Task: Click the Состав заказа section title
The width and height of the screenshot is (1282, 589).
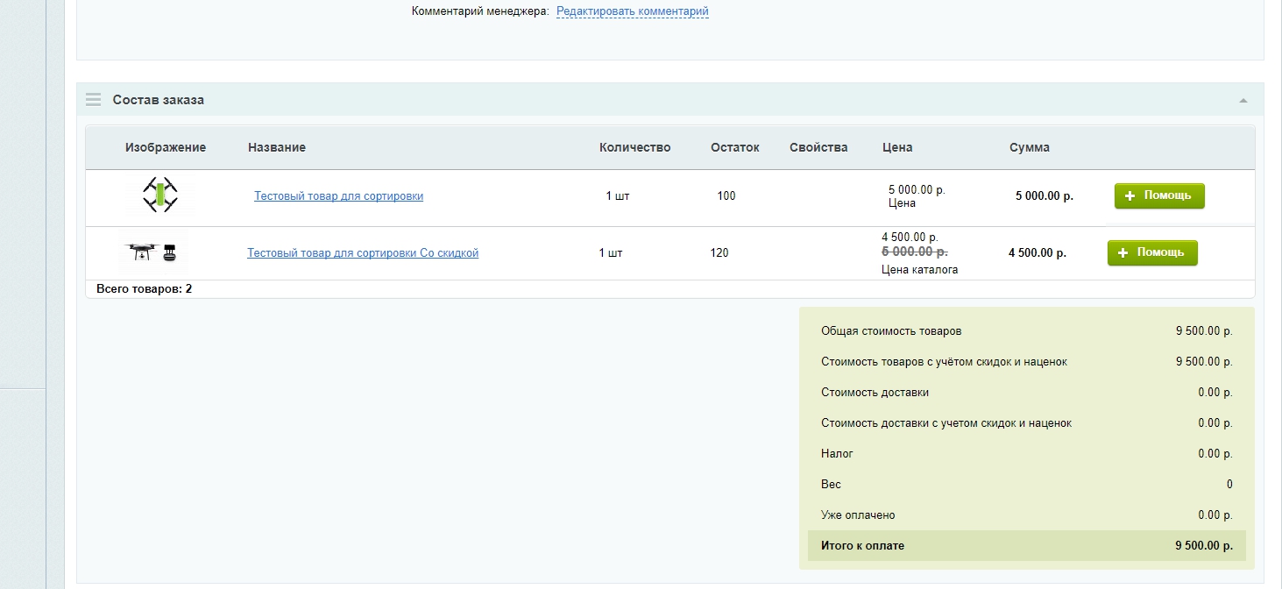Action: pos(159,100)
